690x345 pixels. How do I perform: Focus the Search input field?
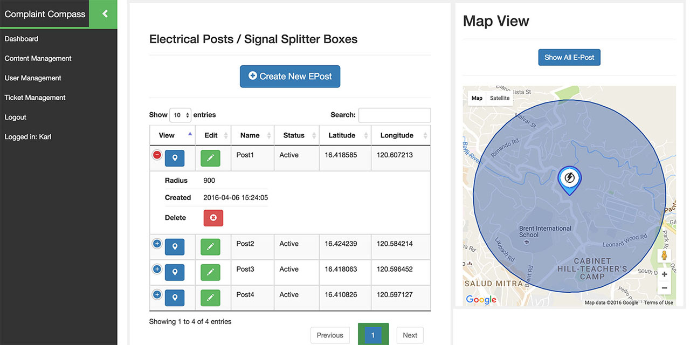tap(395, 115)
